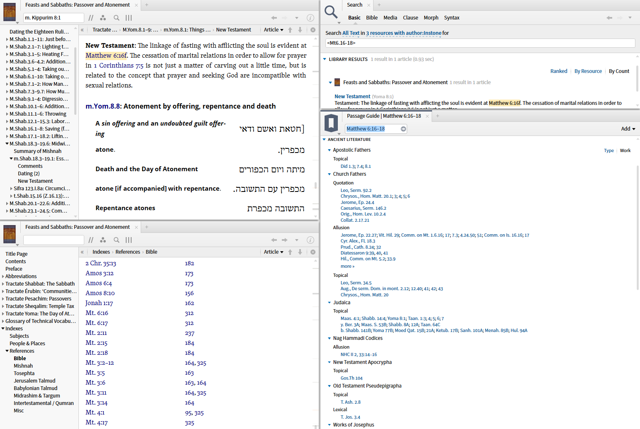Go to previous article arrow in top-left panel

(290, 30)
